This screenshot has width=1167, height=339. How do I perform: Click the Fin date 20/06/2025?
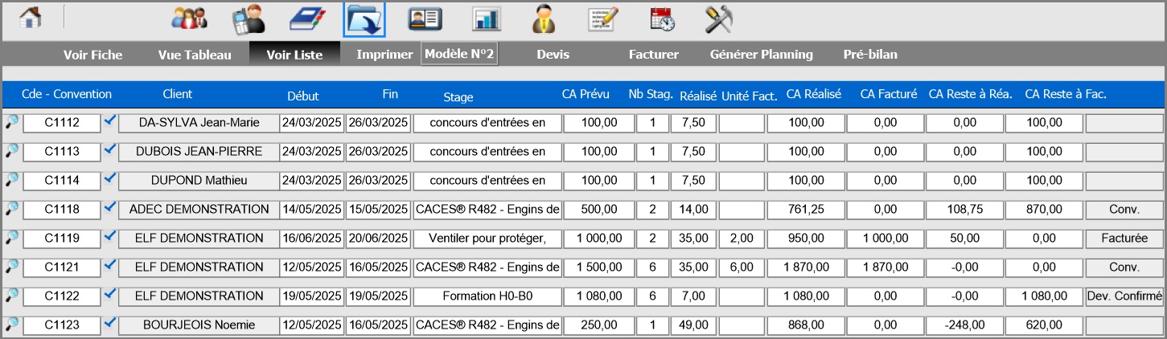378,239
